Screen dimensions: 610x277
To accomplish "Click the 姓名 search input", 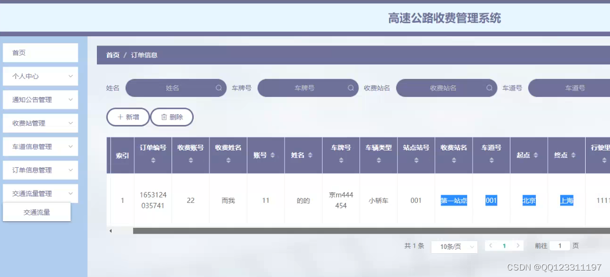I will pyautogui.click(x=176, y=88).
